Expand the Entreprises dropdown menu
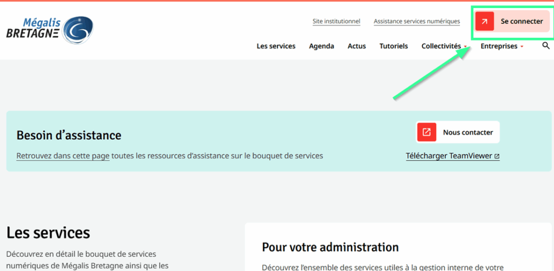Viewport: 554px width, 271px height. tap(502, 47)
